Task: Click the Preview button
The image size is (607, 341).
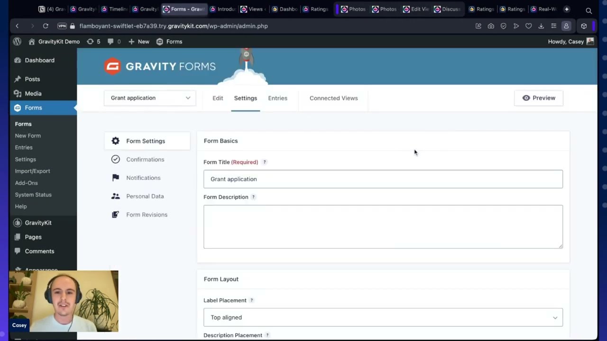Action: click(539, 98)
